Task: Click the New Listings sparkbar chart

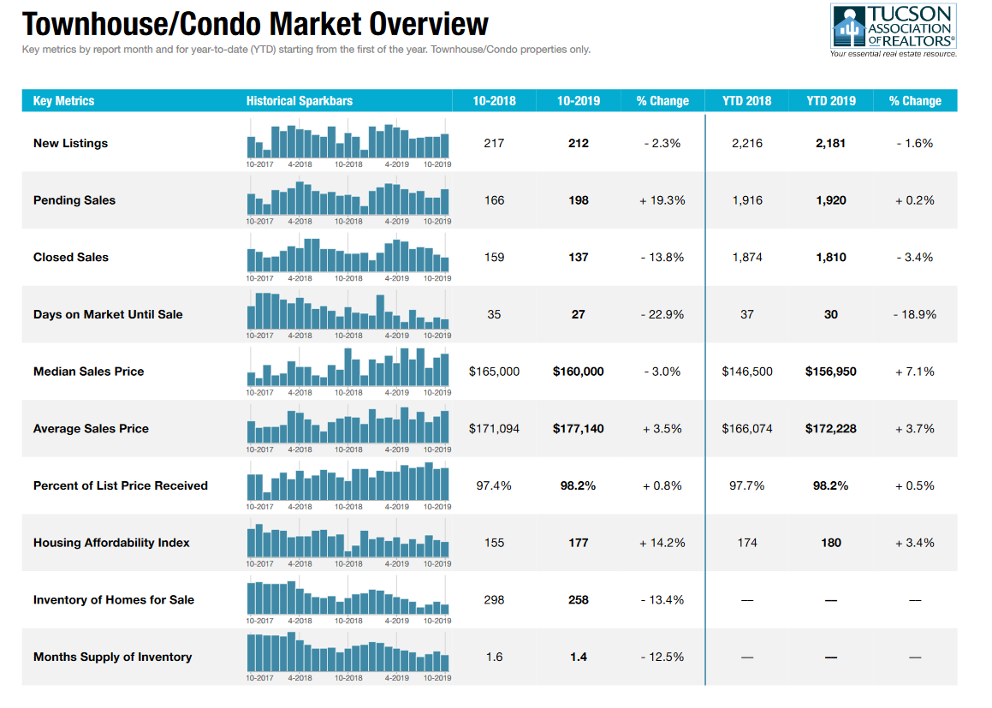Action: point(347,142)
